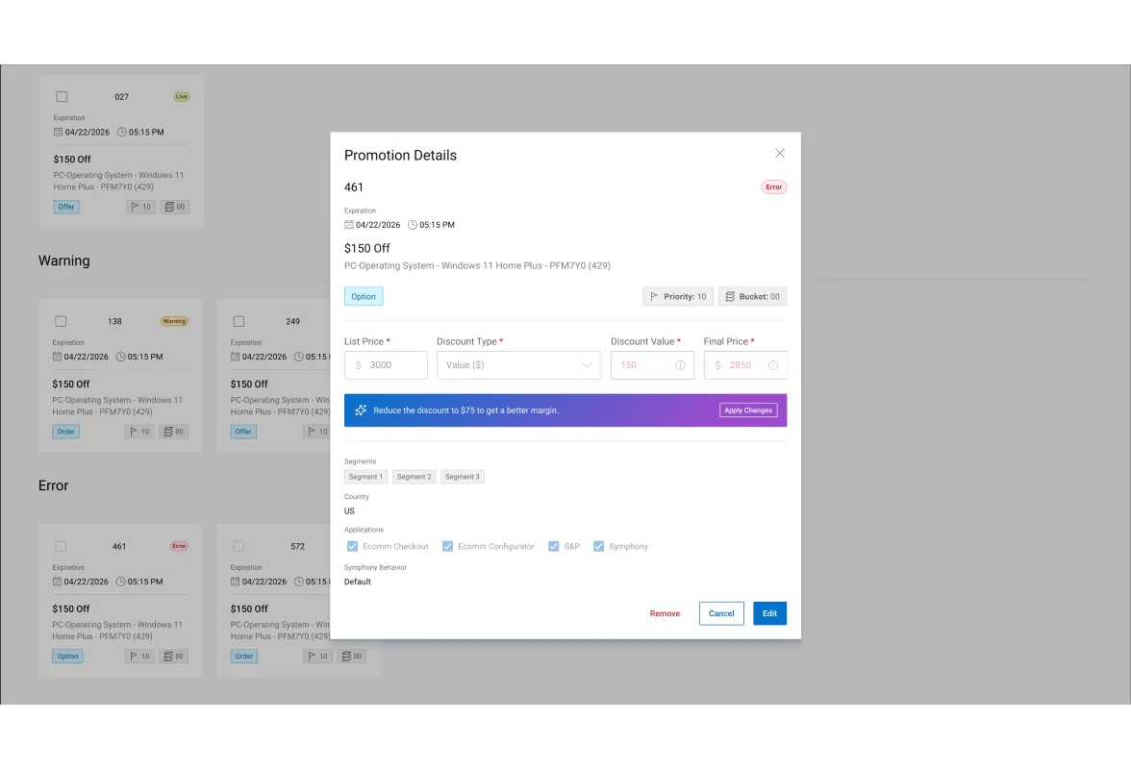Click the Error section heading
The image size is (1131, 769).
point(54,485)
